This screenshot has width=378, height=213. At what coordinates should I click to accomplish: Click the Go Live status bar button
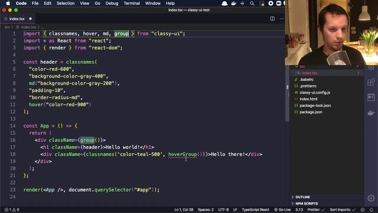click(x=282, y=209)
